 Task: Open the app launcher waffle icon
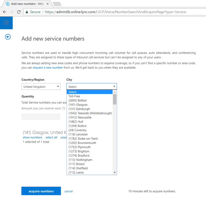[6, 23]
